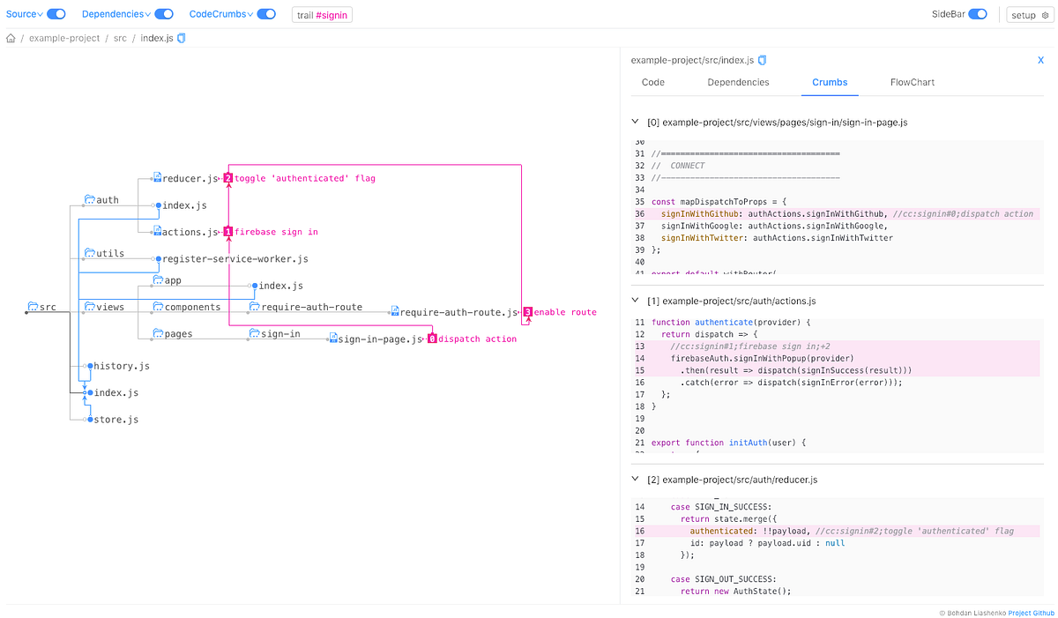Image resolution: width=1058 pixels, height=618 pixels.
Task: Click the sign-in-page.js file icon
Action: (332, 338)
